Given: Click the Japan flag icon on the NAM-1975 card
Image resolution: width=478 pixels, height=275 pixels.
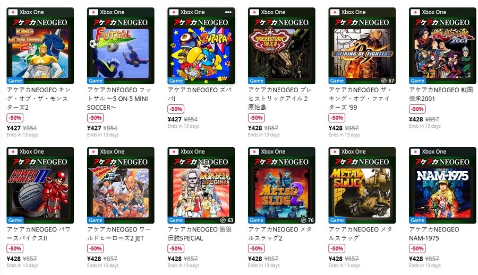Looking at the screenshot, I should click(415, 152).
